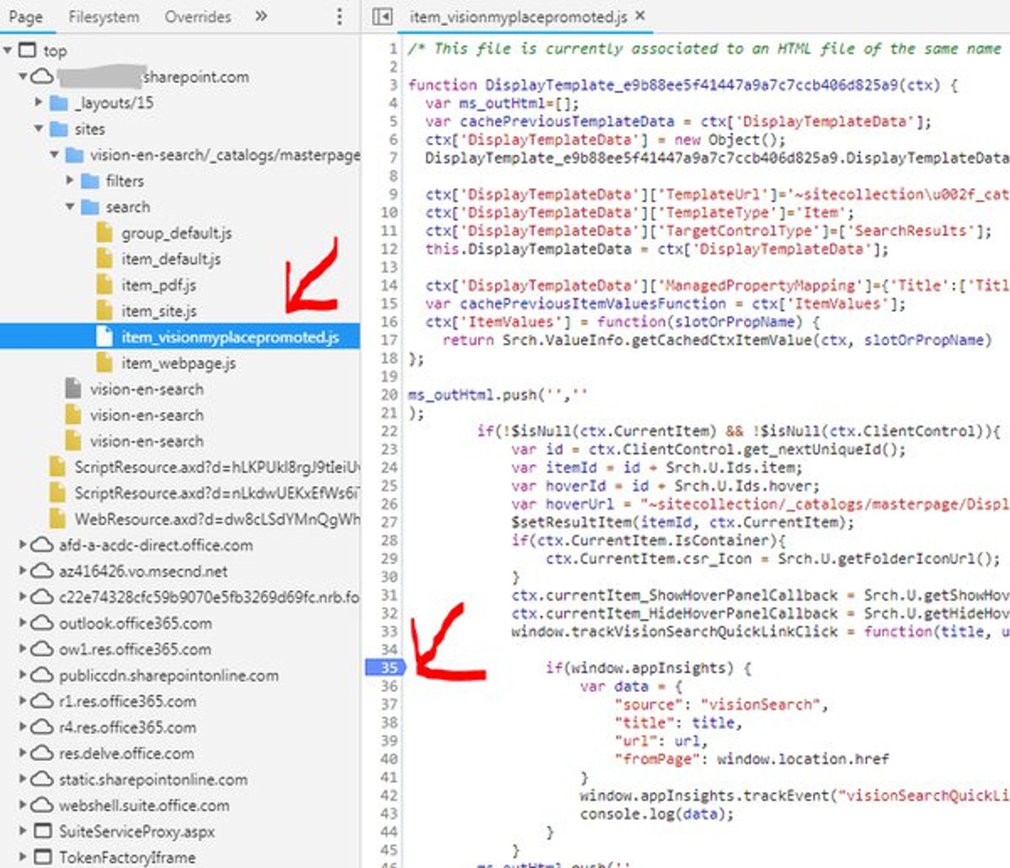Click the WebResource.axd file icon
The width and height of the screenshot is (1010, 868).
pyautogui.click(x=58, y=519)
